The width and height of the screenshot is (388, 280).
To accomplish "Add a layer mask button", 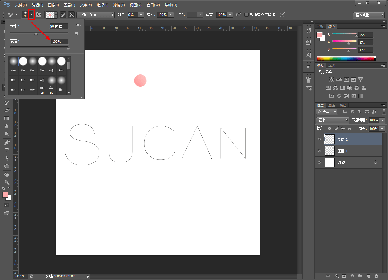I will 344,276.
